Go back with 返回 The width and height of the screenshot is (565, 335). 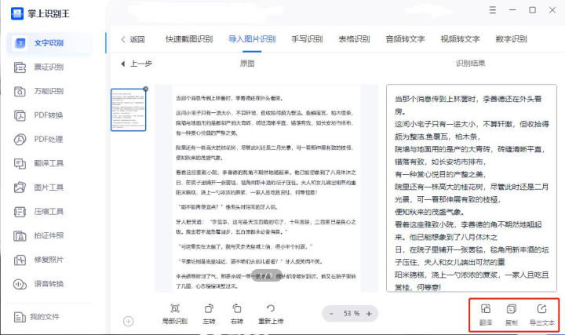coord(133,39)
